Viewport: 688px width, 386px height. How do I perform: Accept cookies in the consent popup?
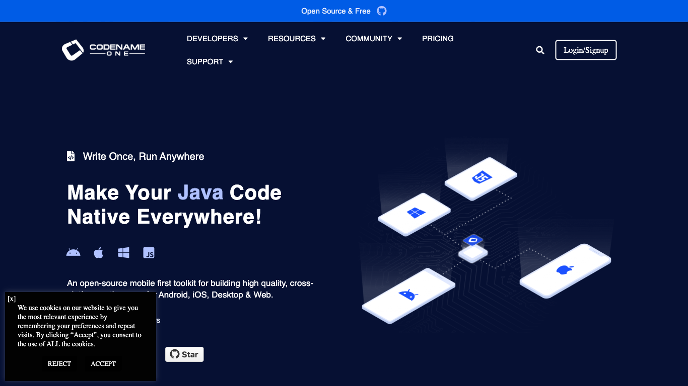103,363
